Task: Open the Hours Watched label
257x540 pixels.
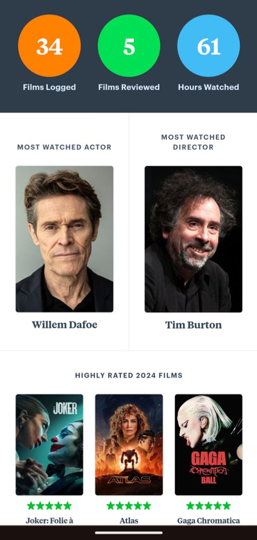Action: (208, 87)
